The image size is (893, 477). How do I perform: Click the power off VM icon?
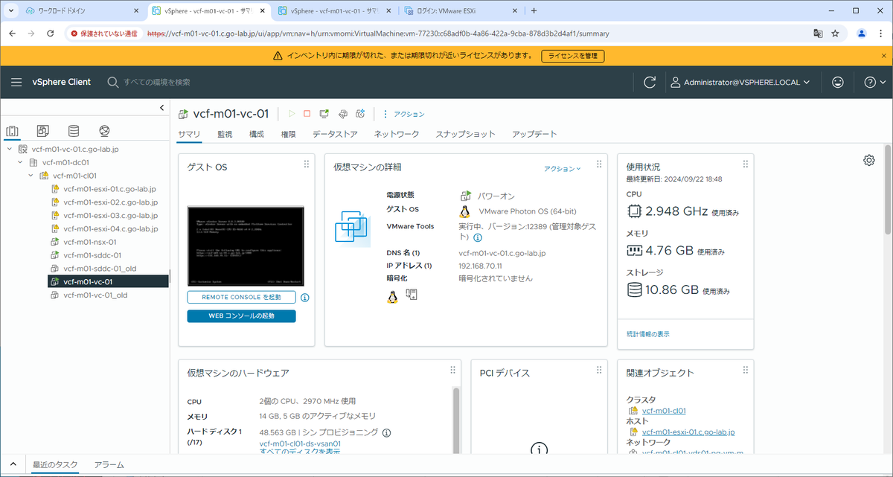307,114
